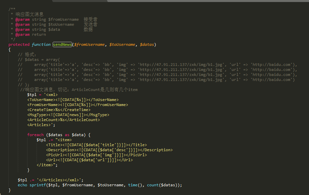Click the <PicUrl> CDATA line
The width and height of the screenshot is (309, 195).
coord(96,155)
